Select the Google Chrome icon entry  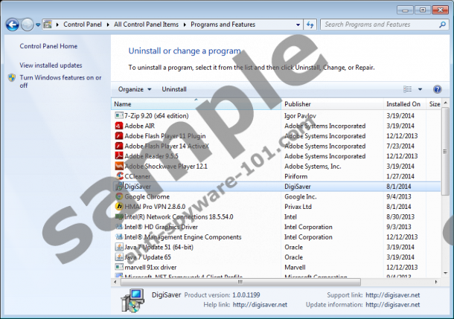(x=119, y=196)
